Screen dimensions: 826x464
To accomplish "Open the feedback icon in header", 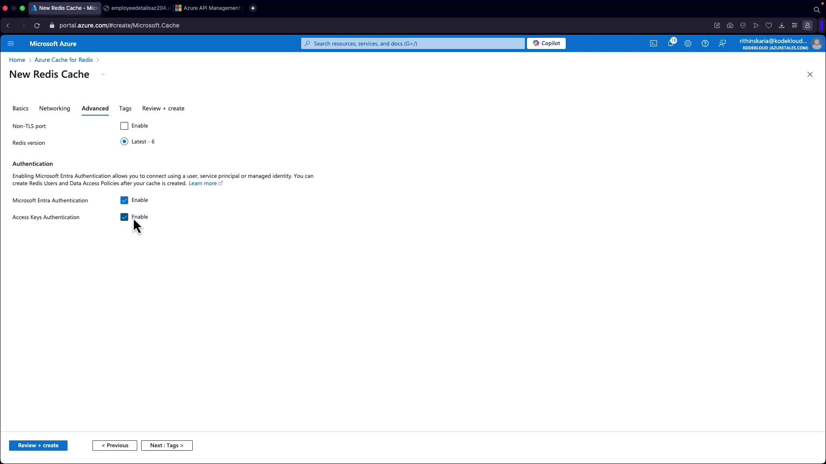I will pos(722,43).
